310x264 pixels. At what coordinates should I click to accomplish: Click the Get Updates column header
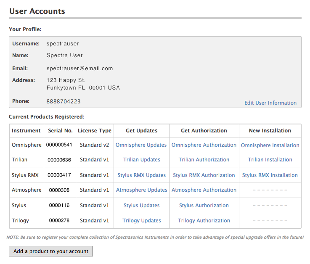(142, 130)
